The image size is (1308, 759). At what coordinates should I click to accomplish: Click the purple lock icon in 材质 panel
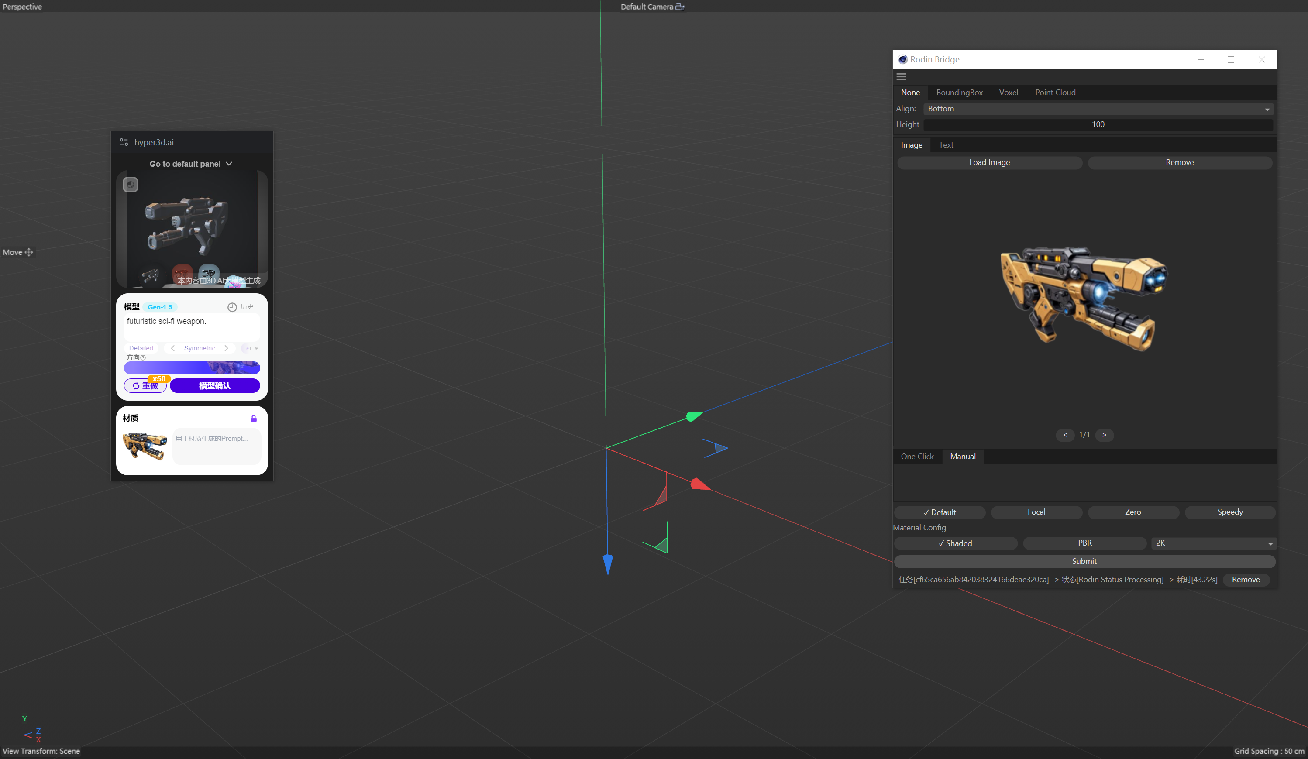tap(253, 418)
